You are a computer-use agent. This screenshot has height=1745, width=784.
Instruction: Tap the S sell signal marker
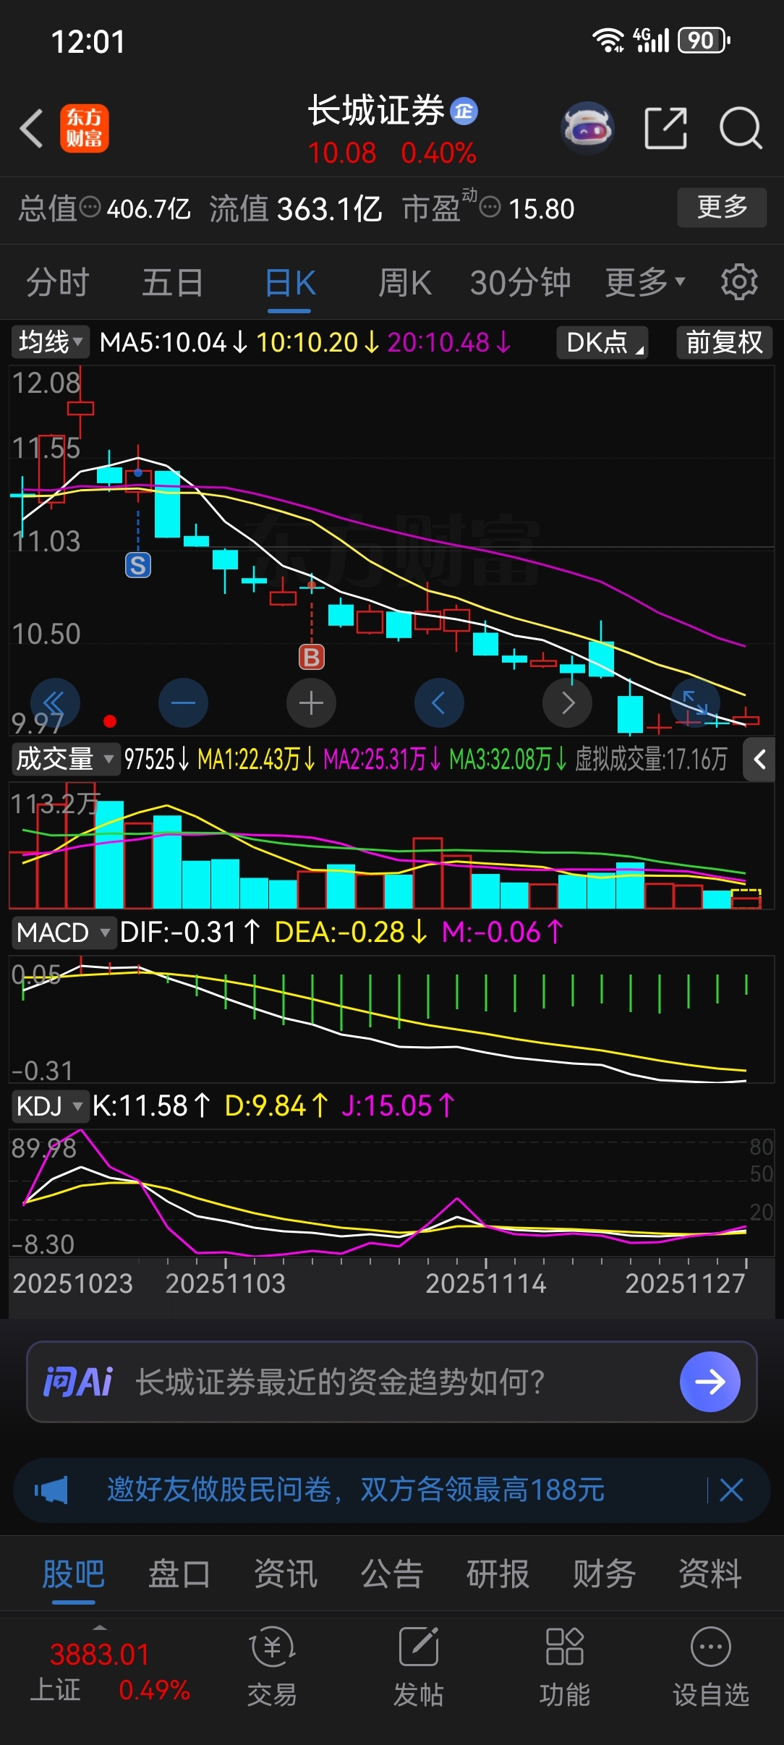tap(138, 565)
